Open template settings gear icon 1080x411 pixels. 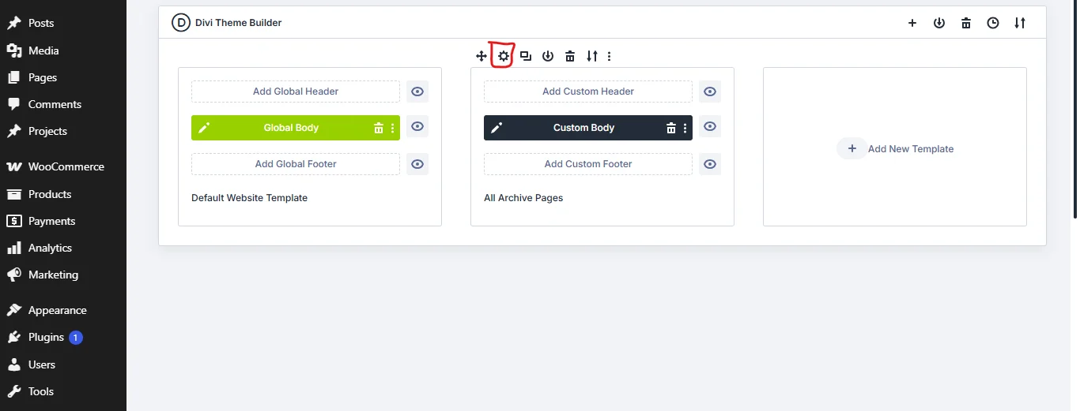point(504,56)
